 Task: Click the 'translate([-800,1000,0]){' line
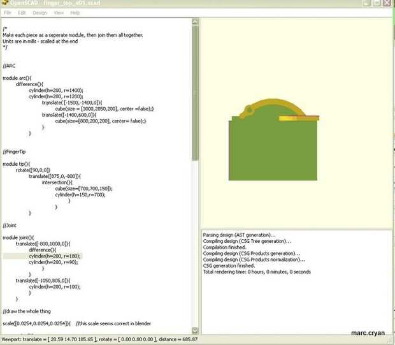click(43, 244)
